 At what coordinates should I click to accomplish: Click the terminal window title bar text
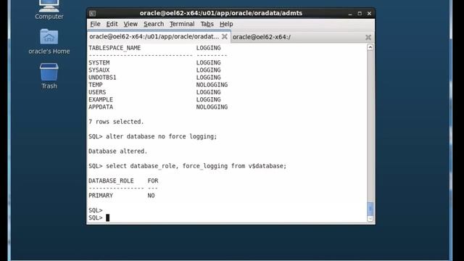(x=220, y=13)
